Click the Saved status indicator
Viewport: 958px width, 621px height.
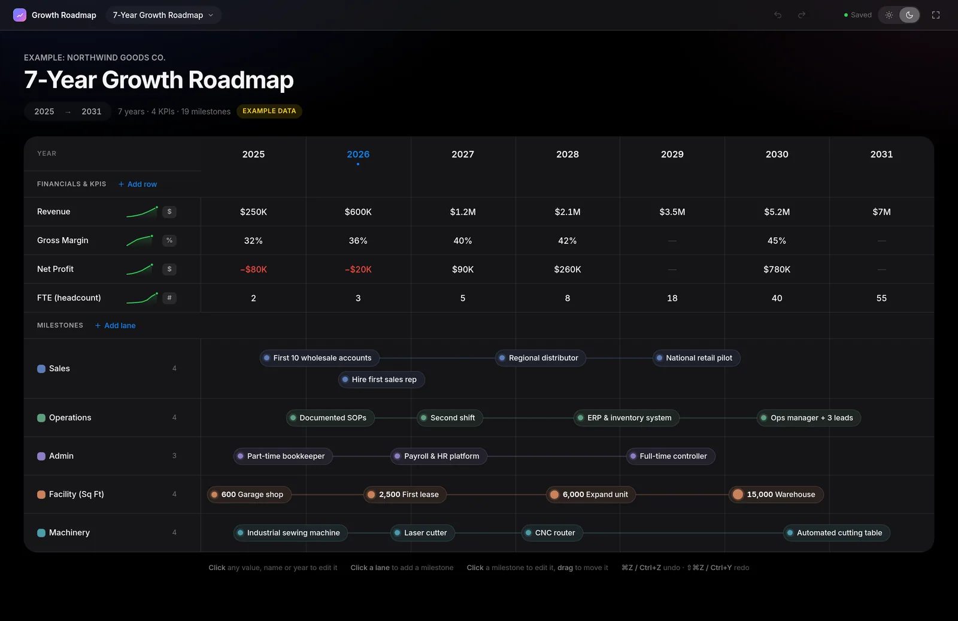tap(857, 15)
